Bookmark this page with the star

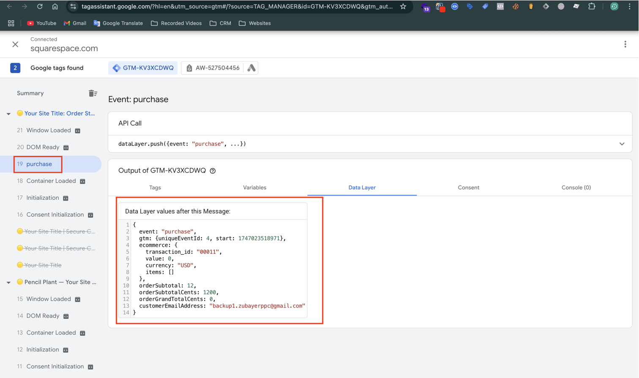tap(403, 7)
